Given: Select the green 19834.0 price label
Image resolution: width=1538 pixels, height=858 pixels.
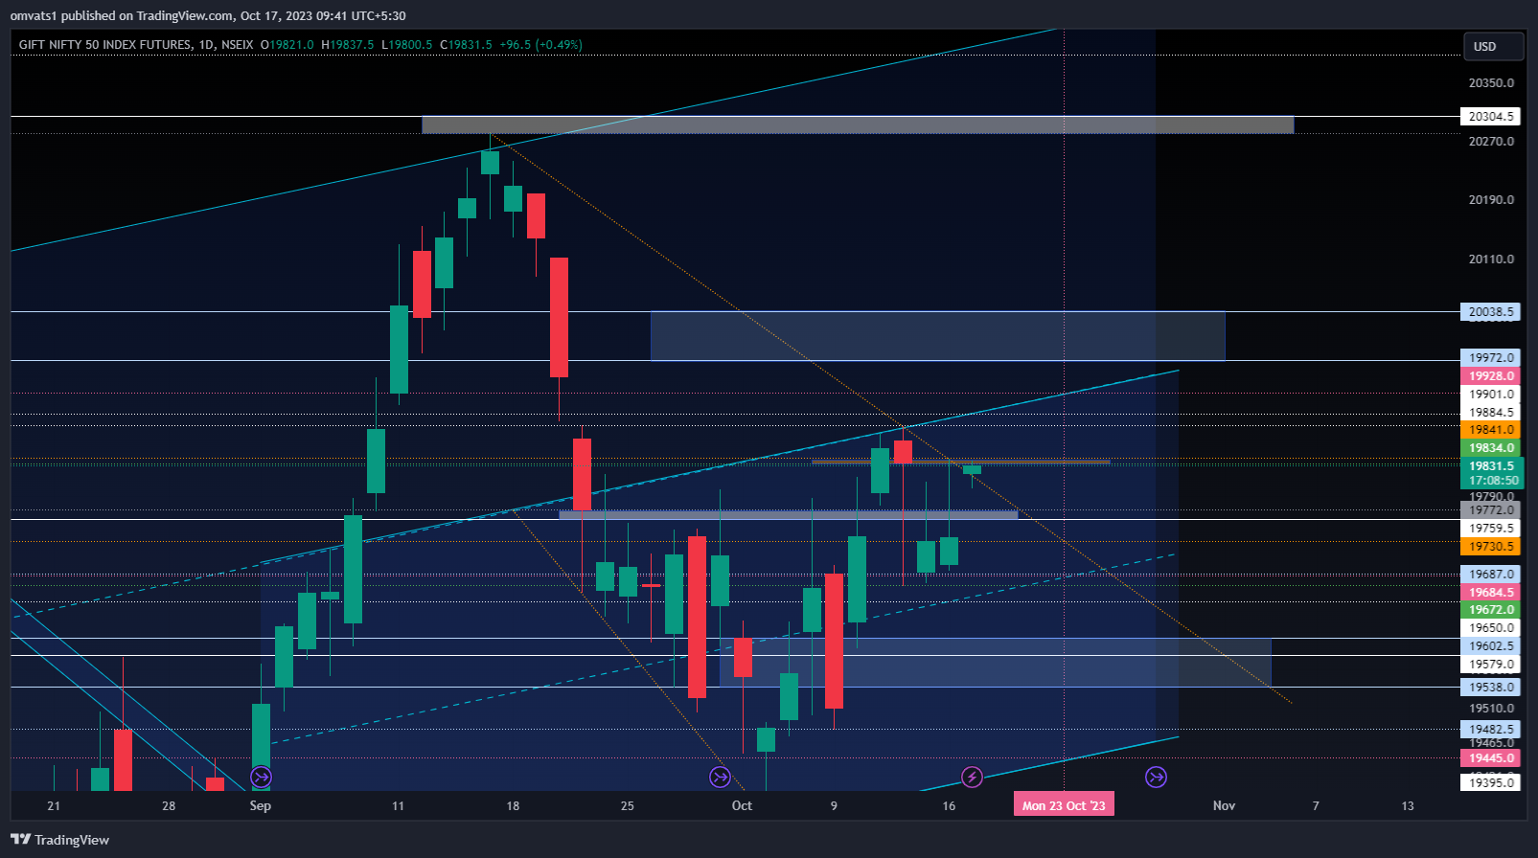Looking at the screenshot, I should pyautogui.click(x=1491, y=448).
